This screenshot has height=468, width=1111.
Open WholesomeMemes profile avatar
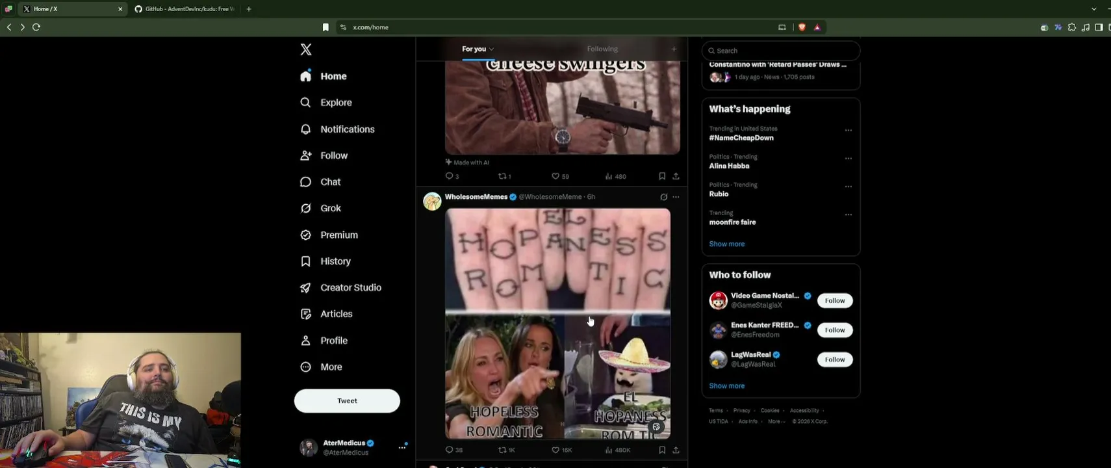pyautogui.click(x=432, y=201)
